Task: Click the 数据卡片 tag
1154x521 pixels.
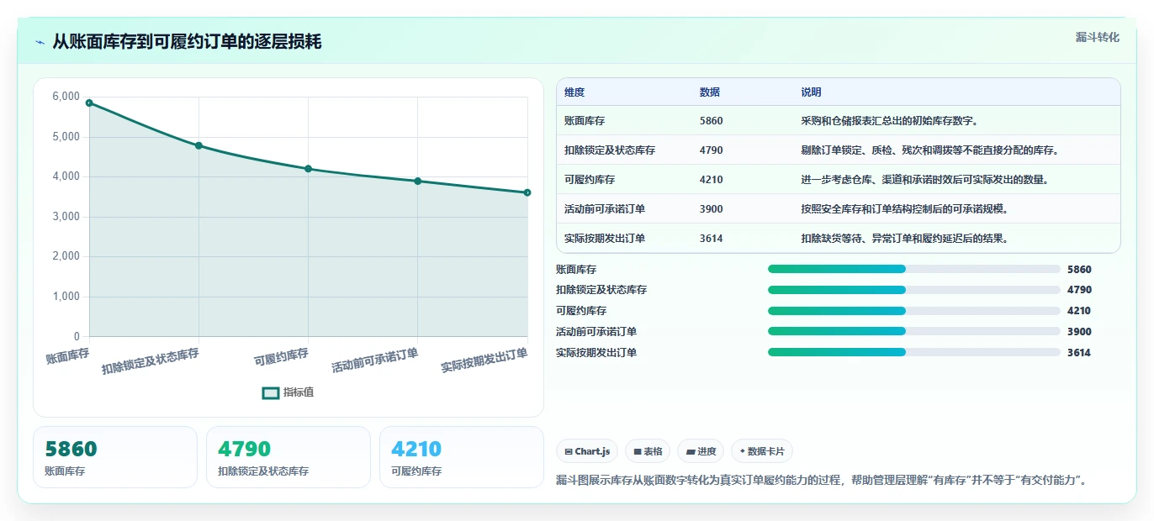Action: click(x=762, y=451)
